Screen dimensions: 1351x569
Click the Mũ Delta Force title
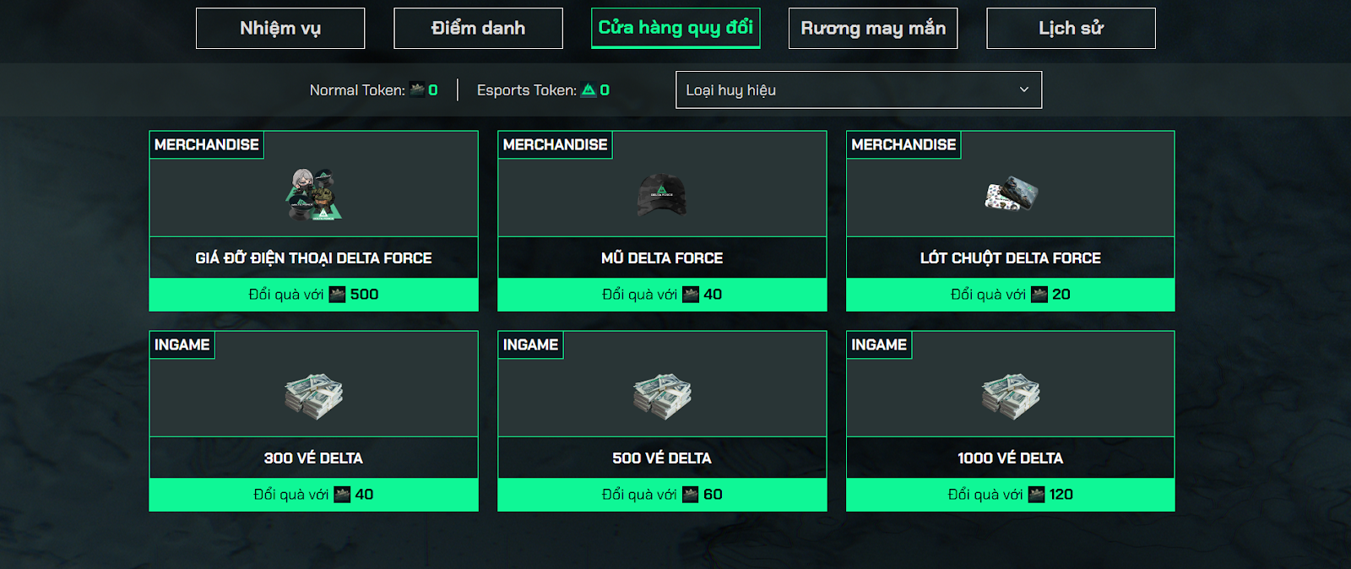(662, 258)
